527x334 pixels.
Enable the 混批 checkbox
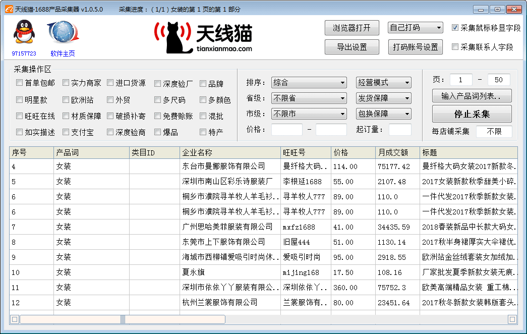(x=203, y=116)
